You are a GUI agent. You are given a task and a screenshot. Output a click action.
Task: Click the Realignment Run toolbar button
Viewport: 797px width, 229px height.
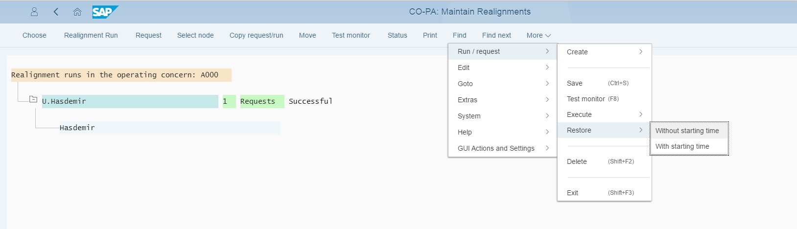tap(91, 35)
